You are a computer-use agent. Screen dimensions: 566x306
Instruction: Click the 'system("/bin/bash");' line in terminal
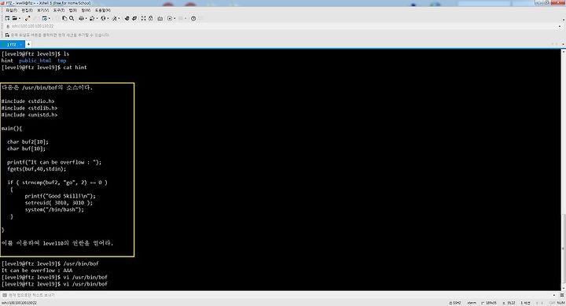(x=54, y=209)
